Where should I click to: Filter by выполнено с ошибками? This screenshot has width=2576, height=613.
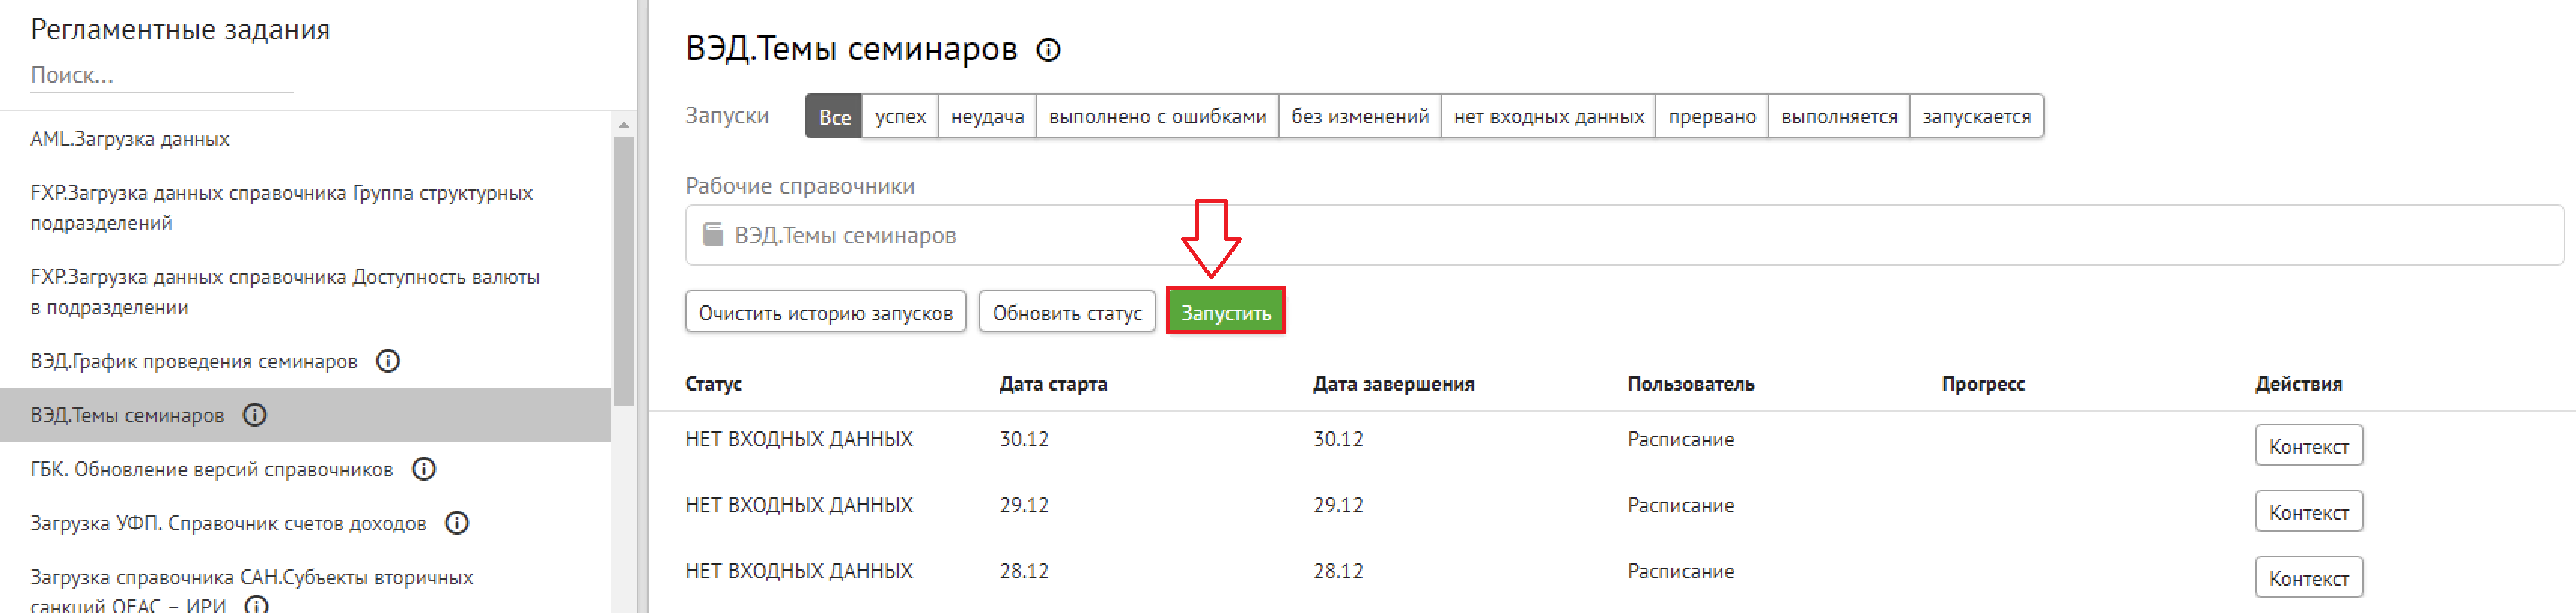click(1157, 116)
